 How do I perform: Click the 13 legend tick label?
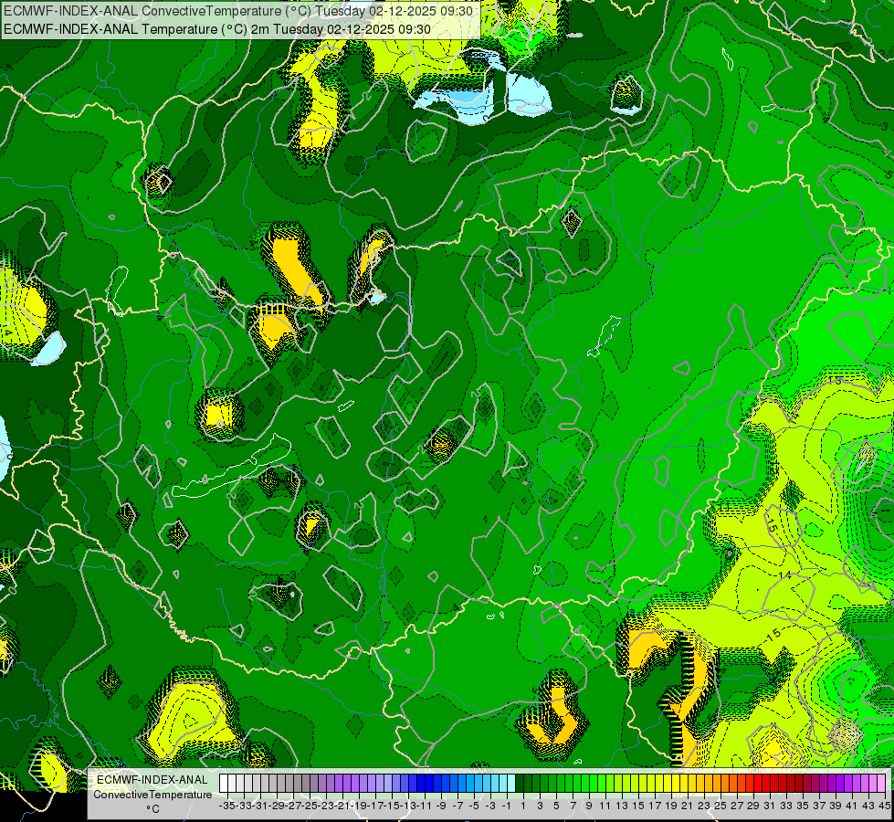(622, 806)
